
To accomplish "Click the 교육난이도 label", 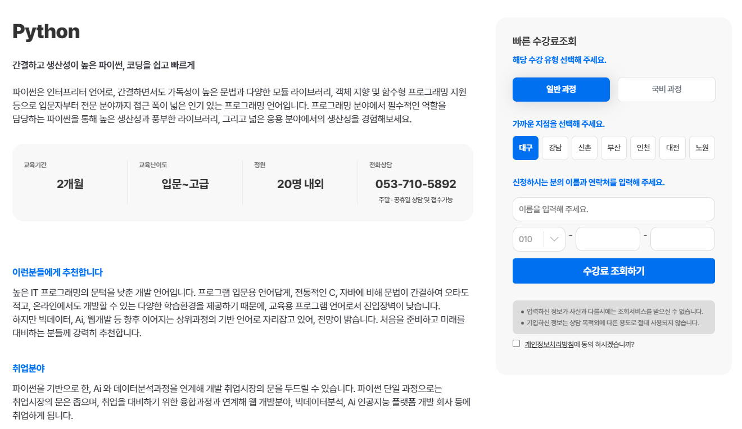I will 153,165.
